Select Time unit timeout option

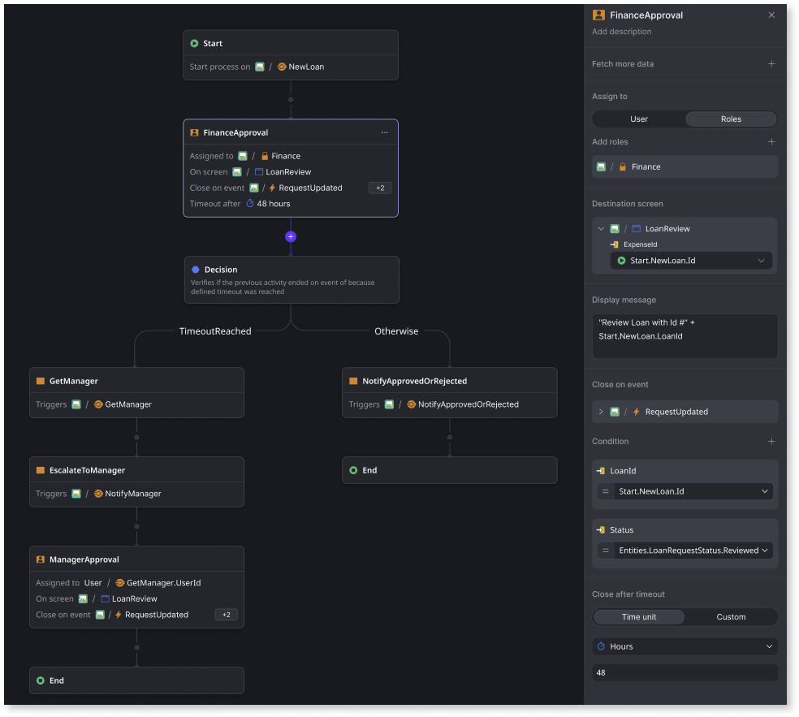(639, 617)
